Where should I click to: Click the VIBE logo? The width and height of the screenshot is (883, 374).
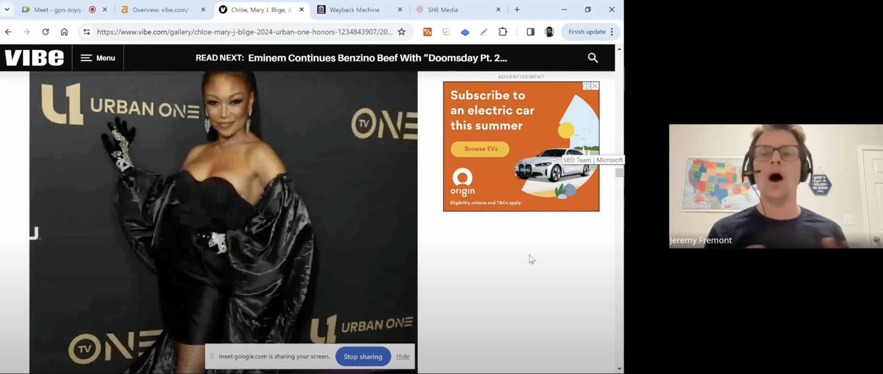(x=34, y=58)
